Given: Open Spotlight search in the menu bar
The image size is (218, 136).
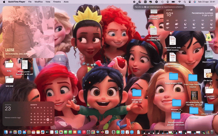Looking at the screenshot, I should [x=185, y=2].
